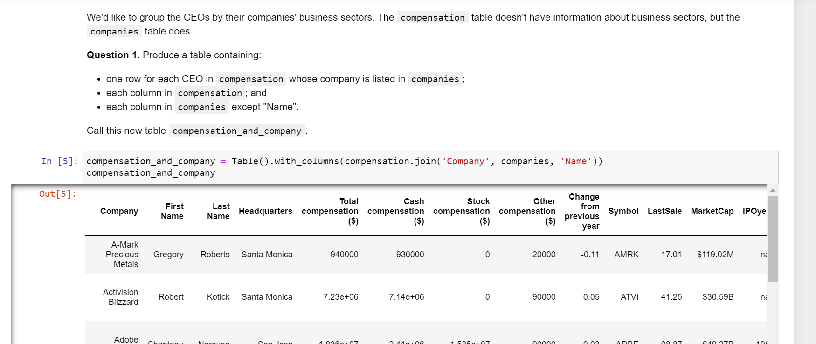
Task: Click the cash compensation value 930000
Action: 410,255
